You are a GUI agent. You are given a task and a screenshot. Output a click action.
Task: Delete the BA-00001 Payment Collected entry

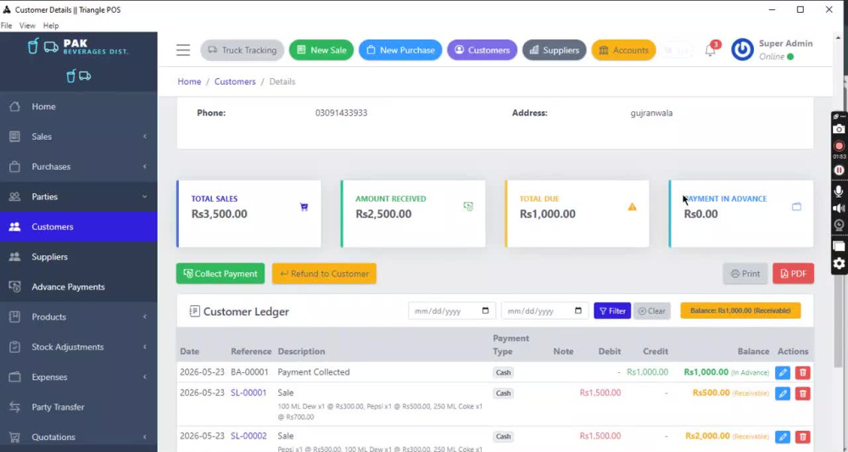(803, 372)
